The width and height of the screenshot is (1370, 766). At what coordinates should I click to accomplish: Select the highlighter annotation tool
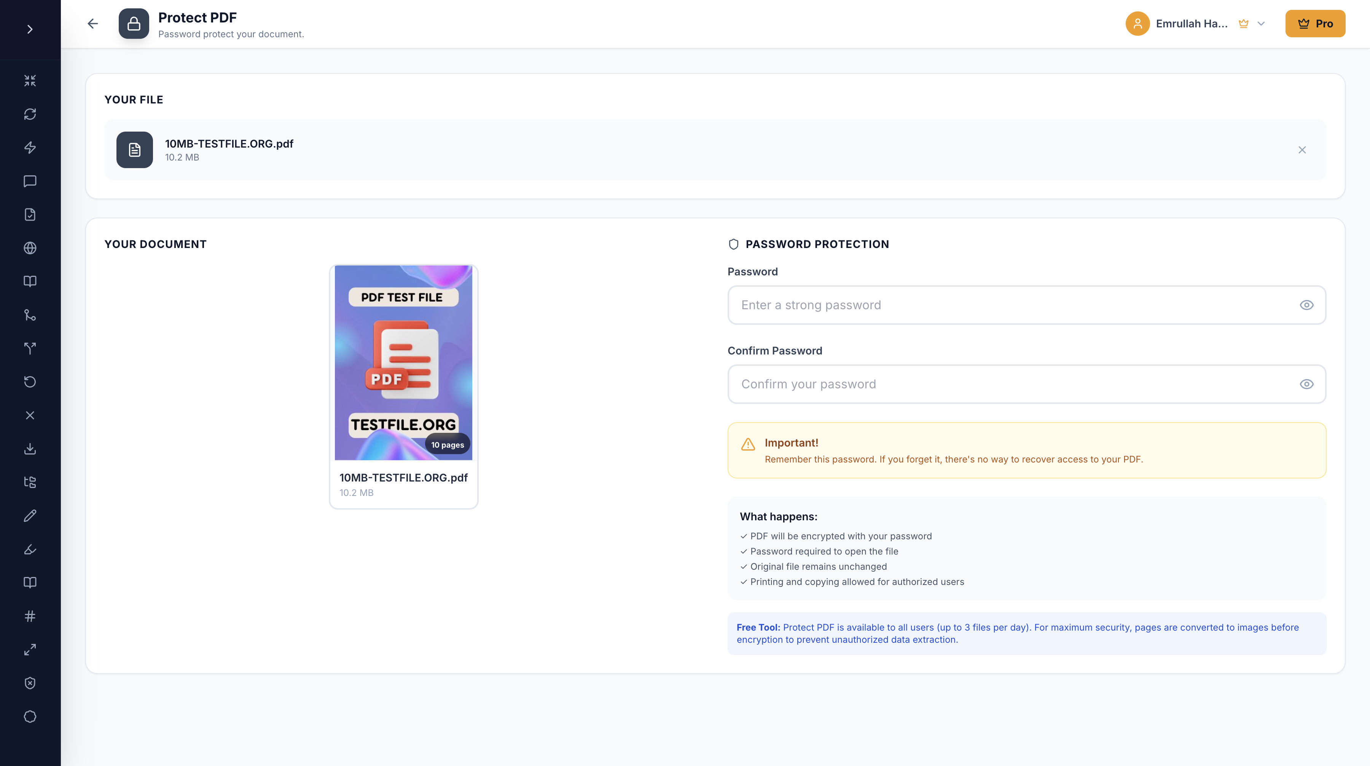click(x=30, y=549)
